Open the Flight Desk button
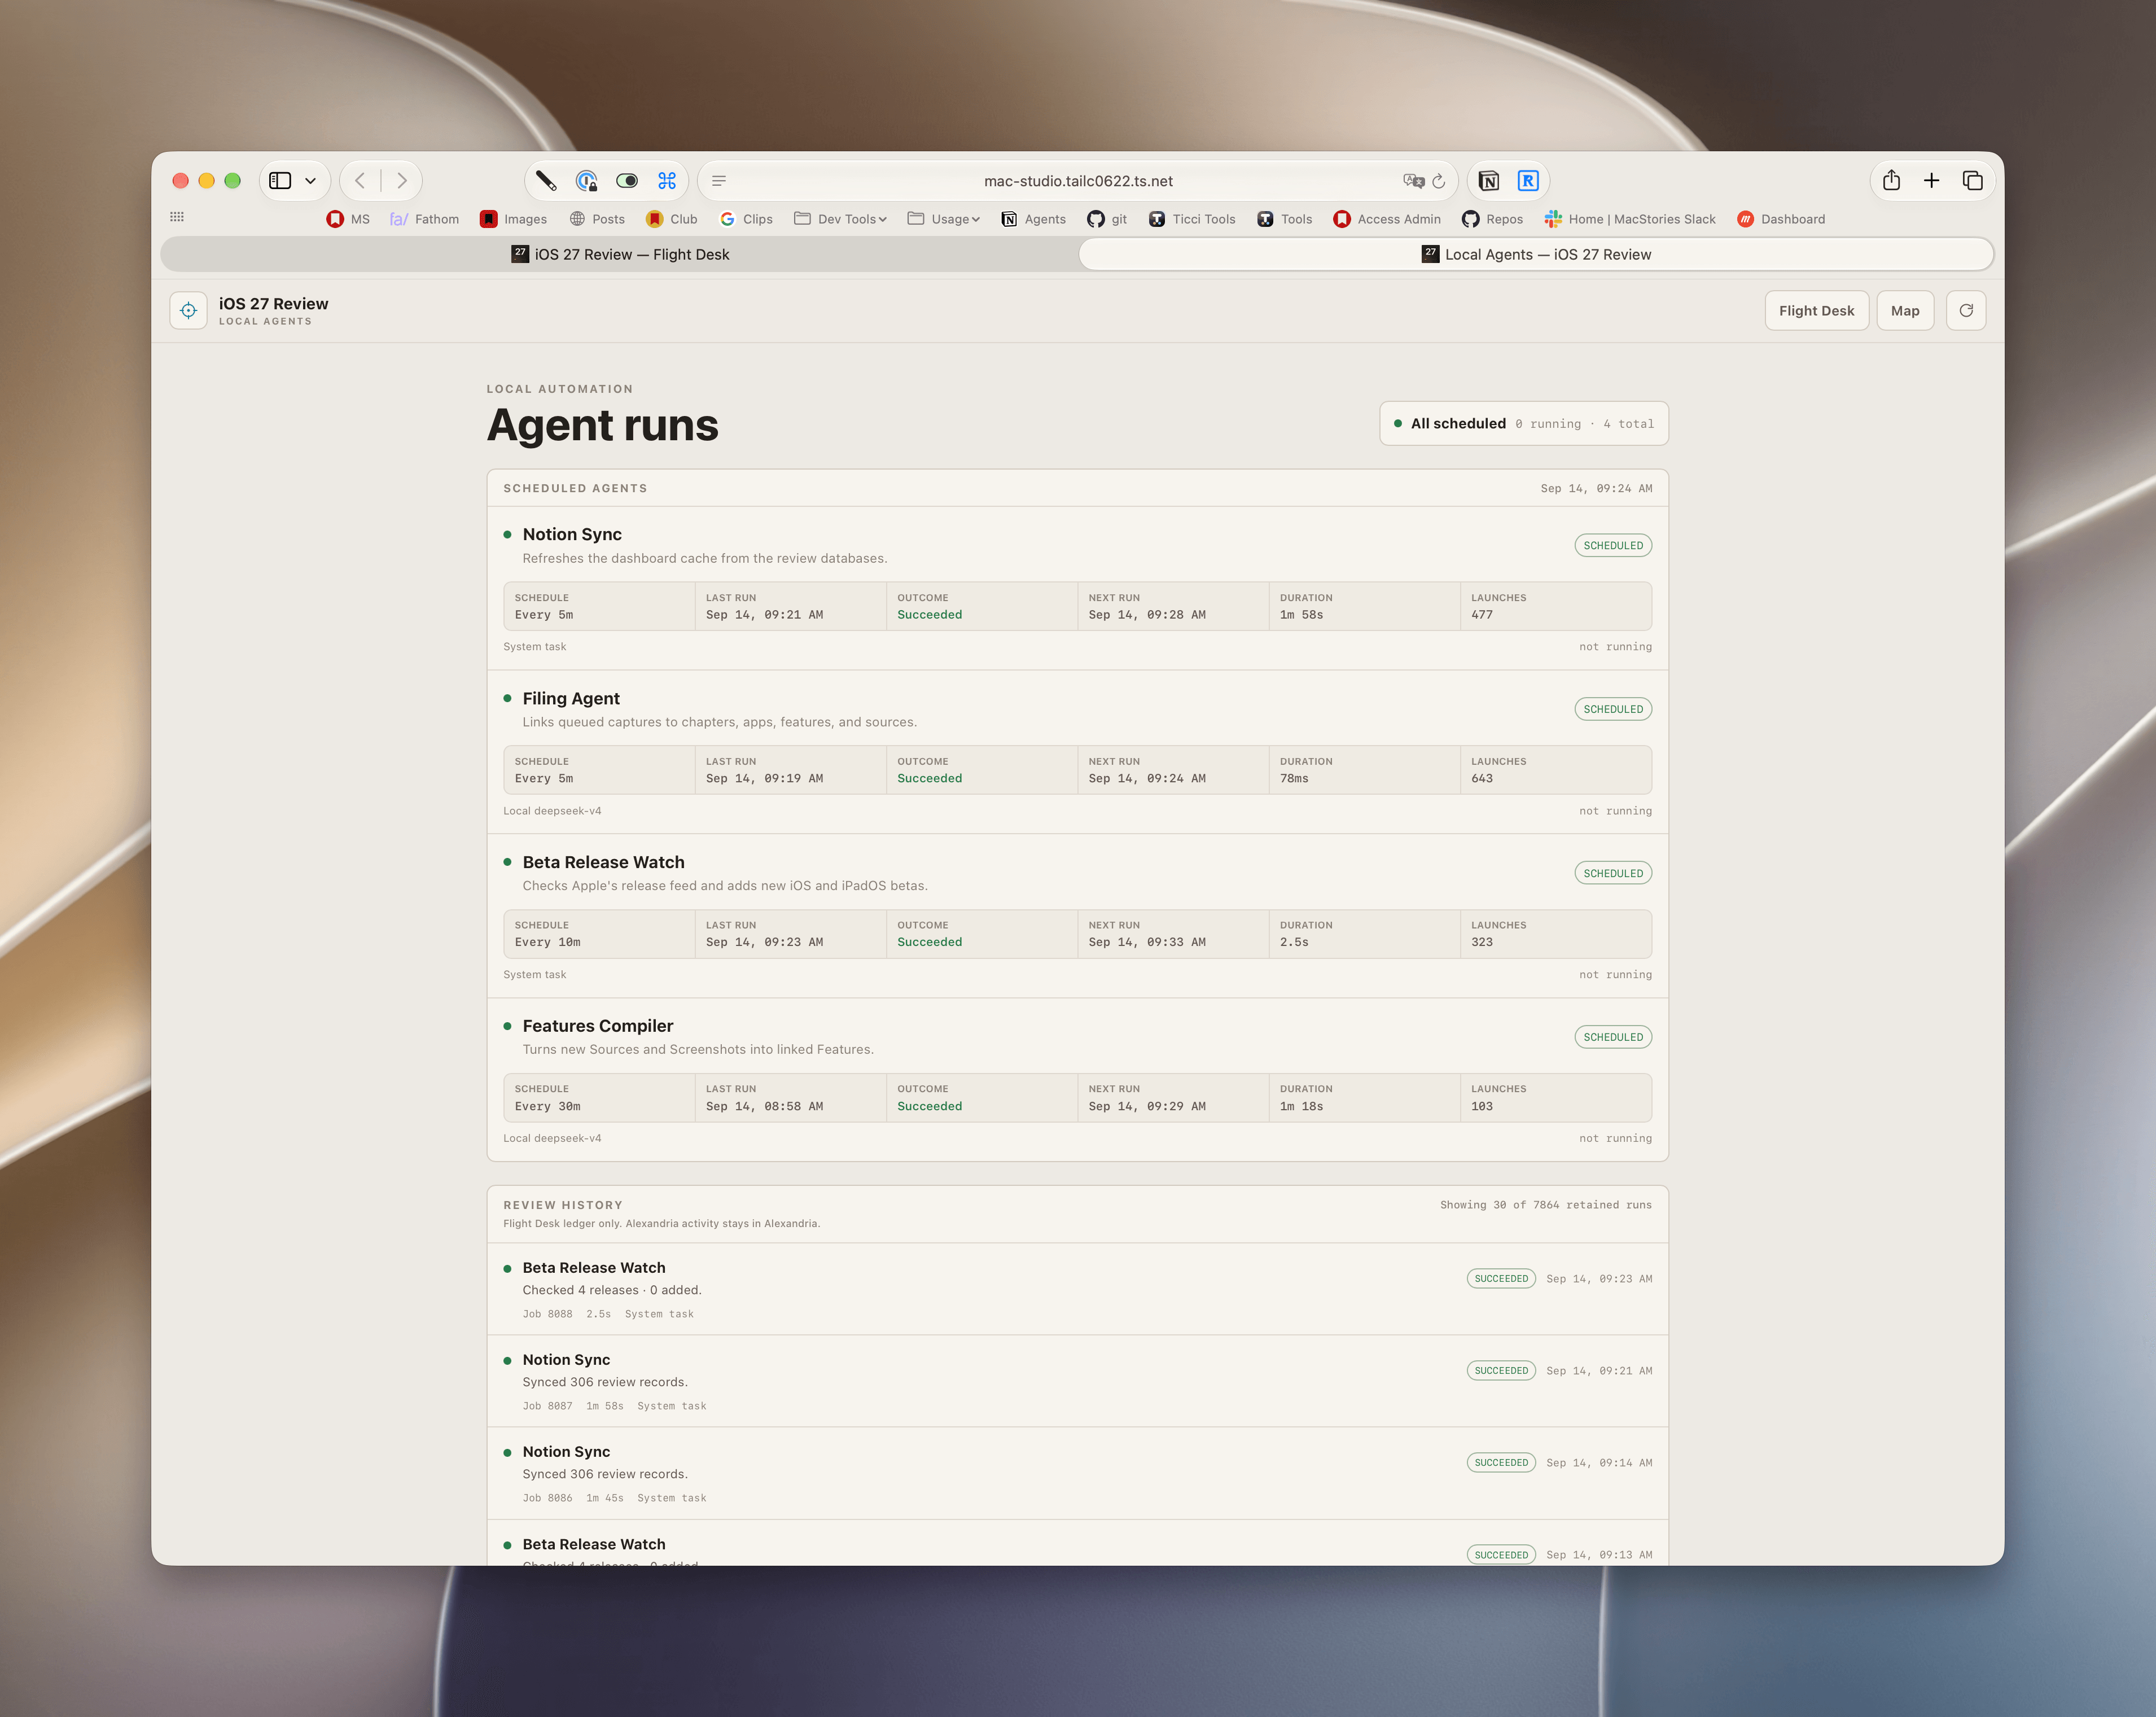Viewport: 2156px width, 1717px height. pyautogui.click(x=1816, y=311)
